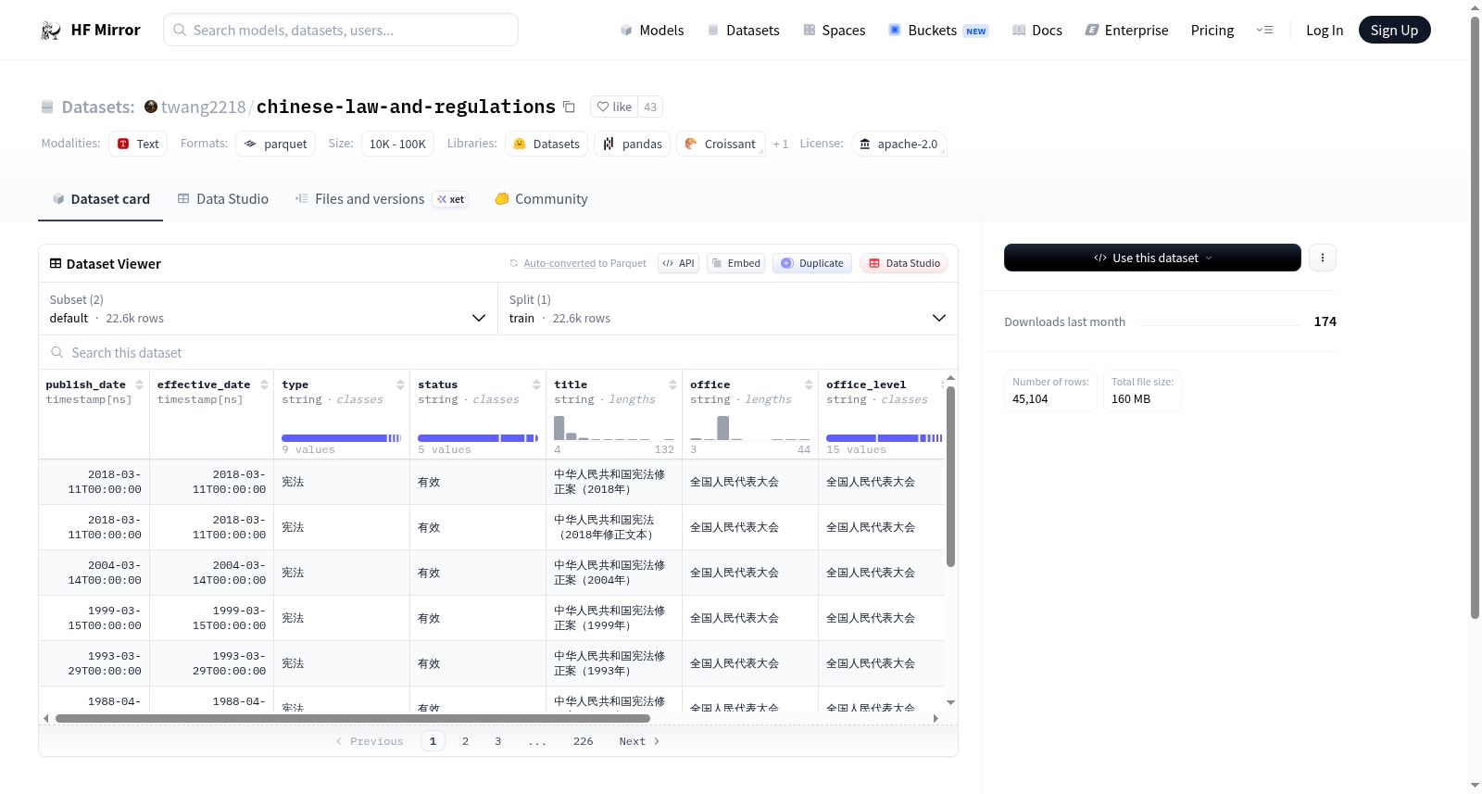Jump to page 226 of results

(x=583, y=741)
